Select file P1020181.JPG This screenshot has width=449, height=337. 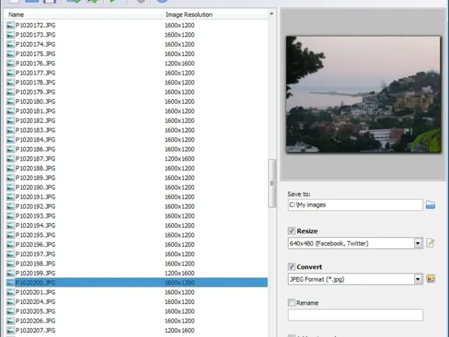(x=35, y=111)
